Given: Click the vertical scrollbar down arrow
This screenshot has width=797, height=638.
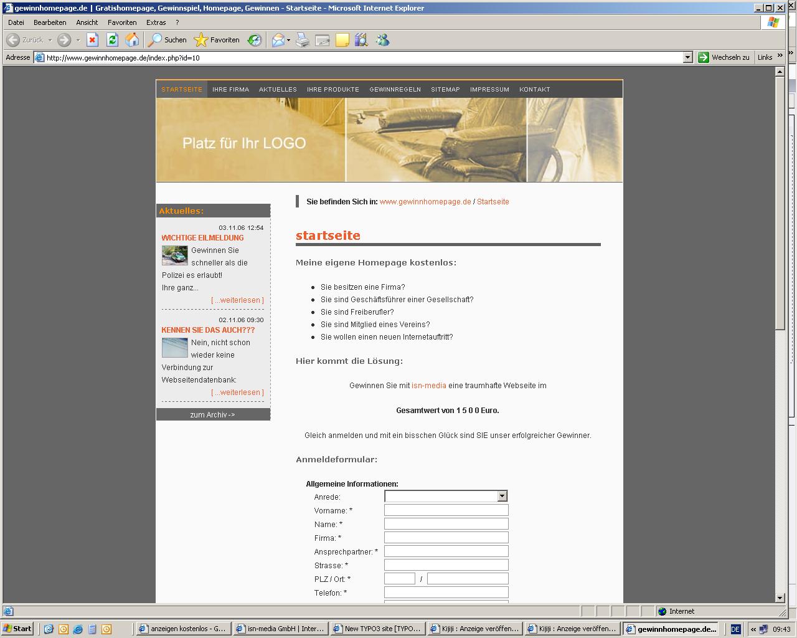Looking at the screenshot, I should pos(780,598).
